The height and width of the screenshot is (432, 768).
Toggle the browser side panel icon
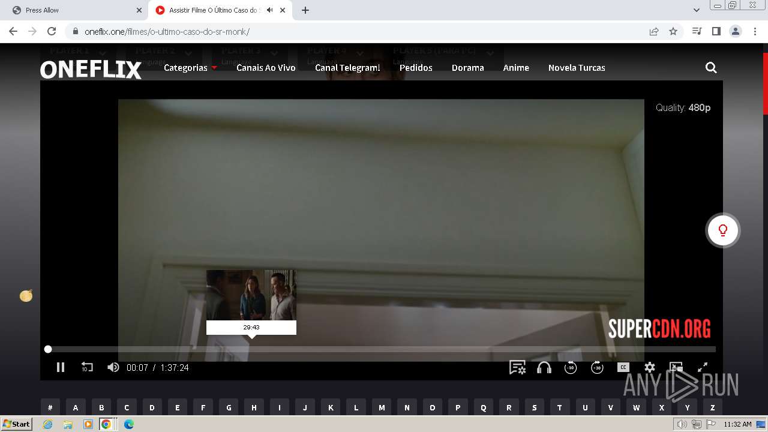(716, 31)
